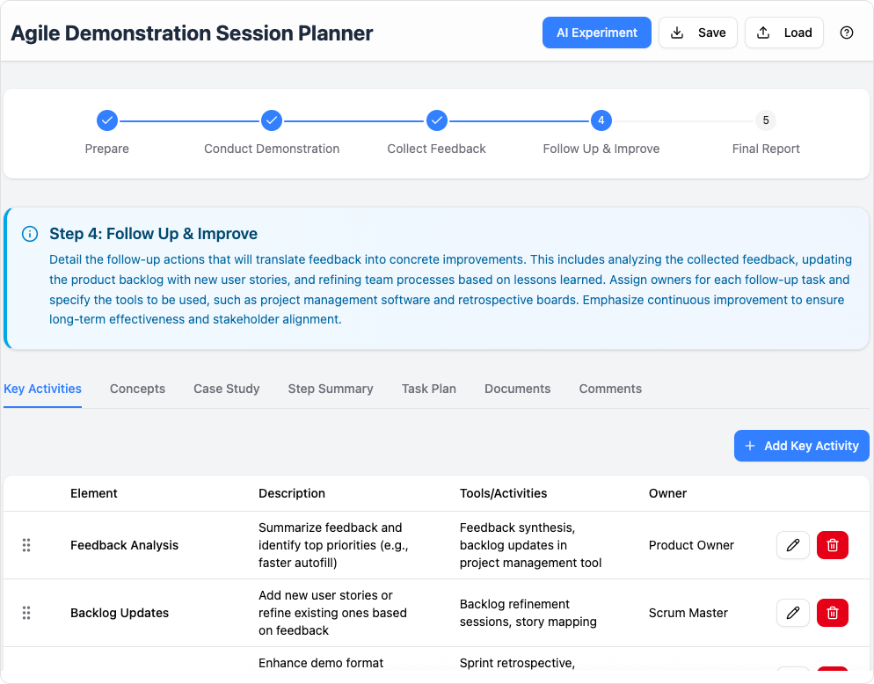Screen dimensions: 874x684
Task: Click the Collect Feedback step label
Action: (x=436, y=149)
